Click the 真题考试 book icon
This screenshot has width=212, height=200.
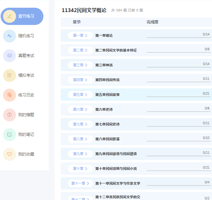[10, 56]
